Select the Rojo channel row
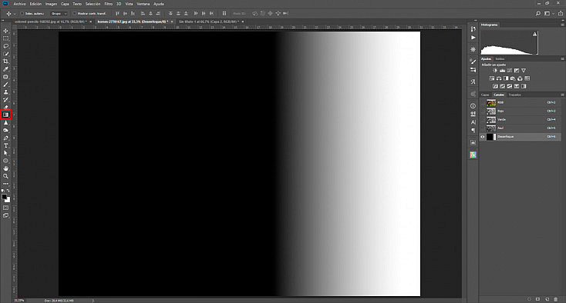 [x=521, y=112]
